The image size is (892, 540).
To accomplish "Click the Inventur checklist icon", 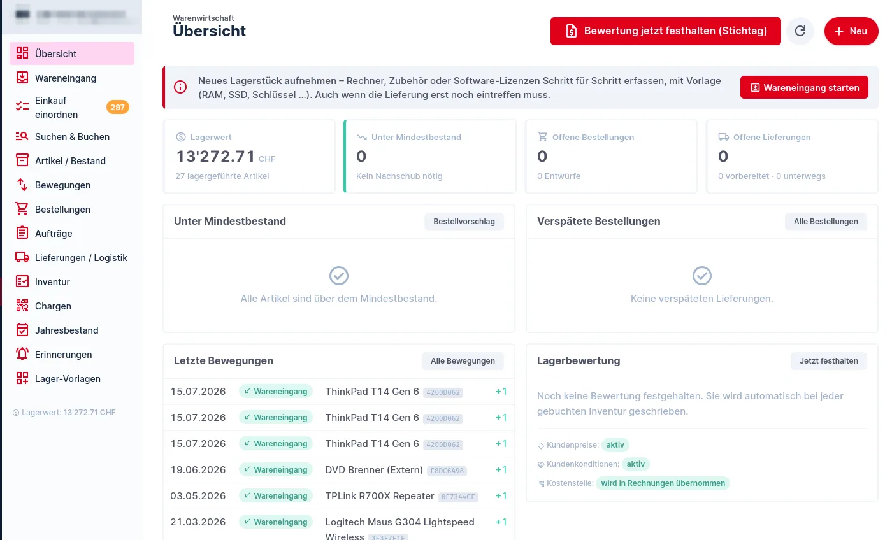I will click(22, 281).
